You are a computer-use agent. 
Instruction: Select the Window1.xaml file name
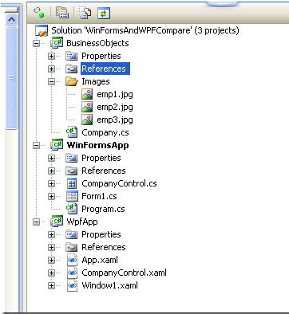pos(109,285)
